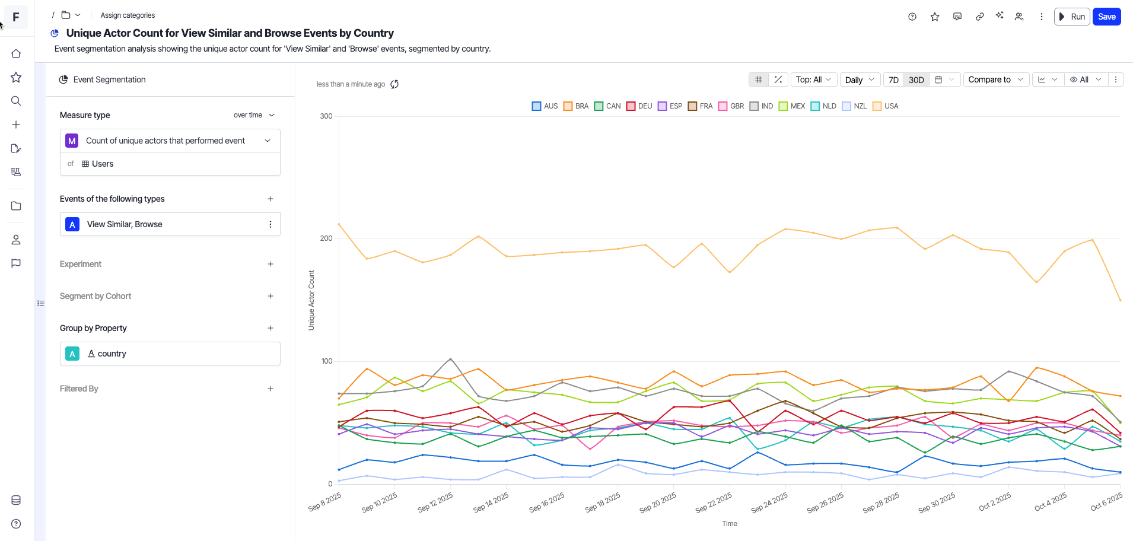1133x541 pixels.
Task: Open the database icon in the sidebar
Action: [x=16, y=500]
